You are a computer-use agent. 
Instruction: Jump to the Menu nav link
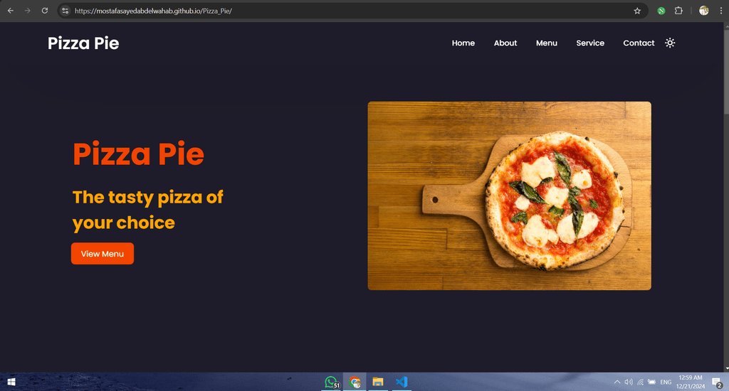[x=546, y=43]
